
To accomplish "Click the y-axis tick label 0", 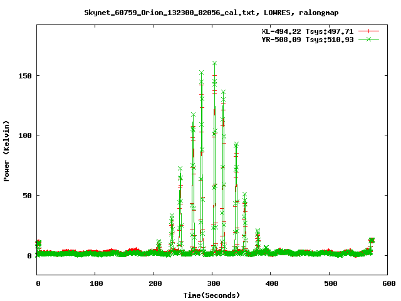I will (x=29, y=256).
